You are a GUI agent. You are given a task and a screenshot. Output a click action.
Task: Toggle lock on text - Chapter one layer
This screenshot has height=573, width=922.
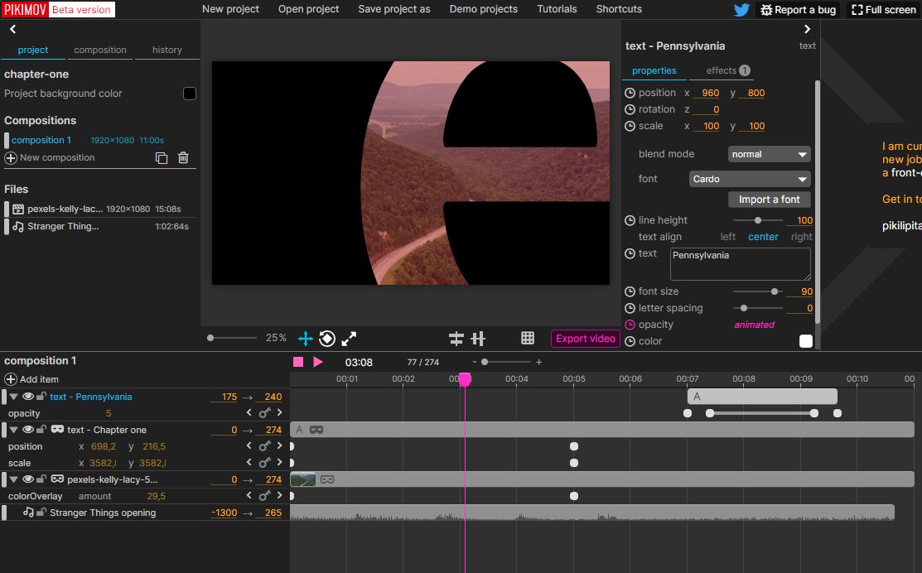click(x=41, y=430)
